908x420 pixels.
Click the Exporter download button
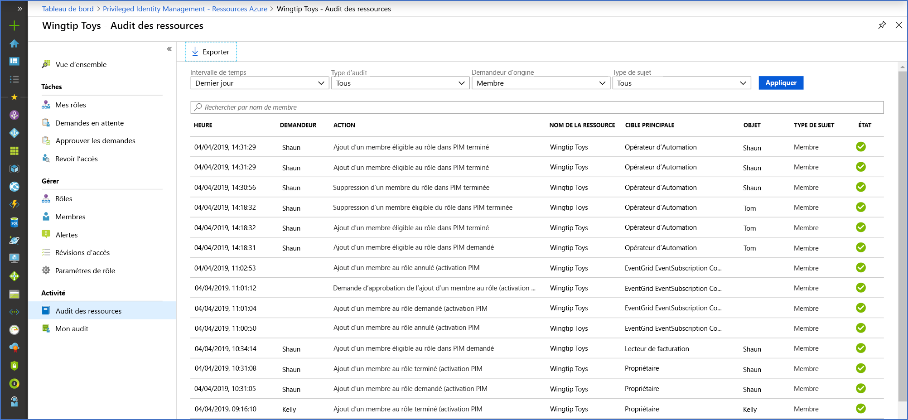(211, 52)
